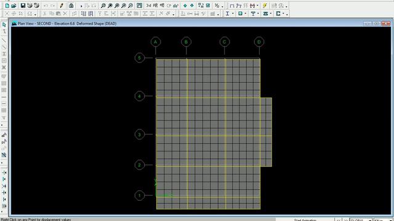Switch to default 3d view
Viewport: 394px width, 221px height.
pos(148,6)
